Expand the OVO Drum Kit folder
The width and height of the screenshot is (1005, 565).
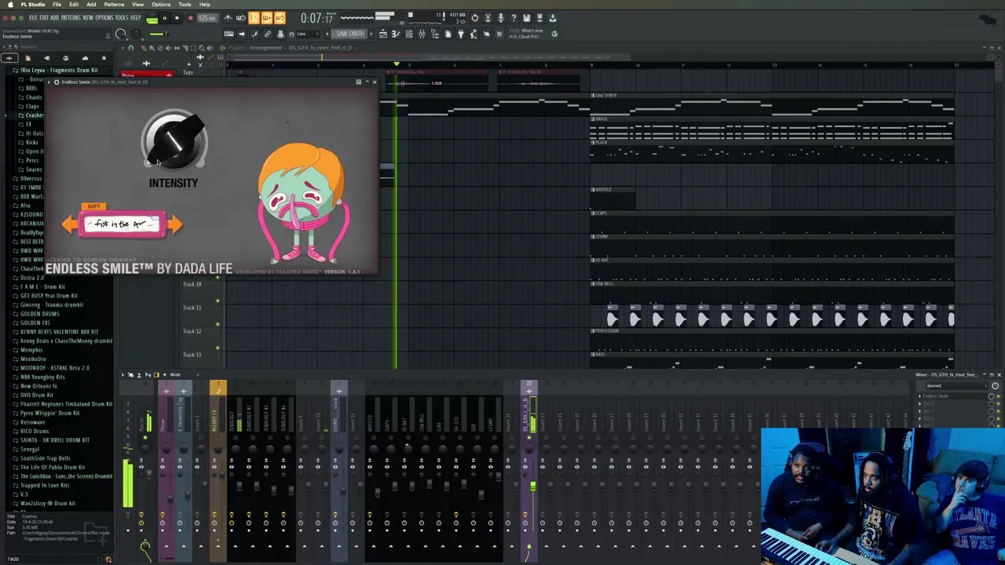(x=37, y=395)
